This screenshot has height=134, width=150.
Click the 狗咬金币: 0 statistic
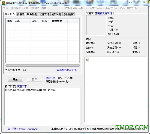coord(114,48)
